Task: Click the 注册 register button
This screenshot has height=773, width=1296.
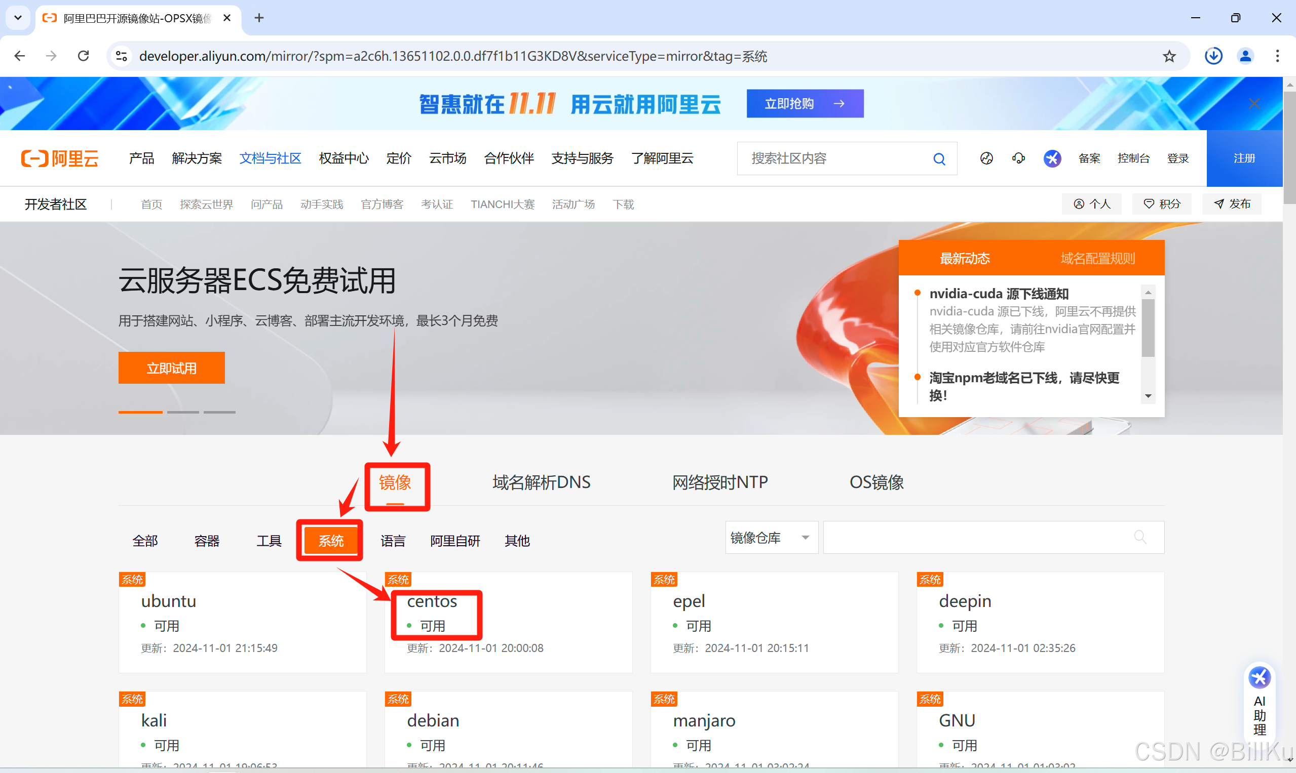Action: point(1244,158)
